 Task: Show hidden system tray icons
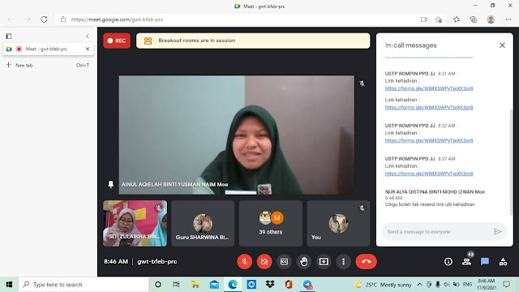pos(420,285)
